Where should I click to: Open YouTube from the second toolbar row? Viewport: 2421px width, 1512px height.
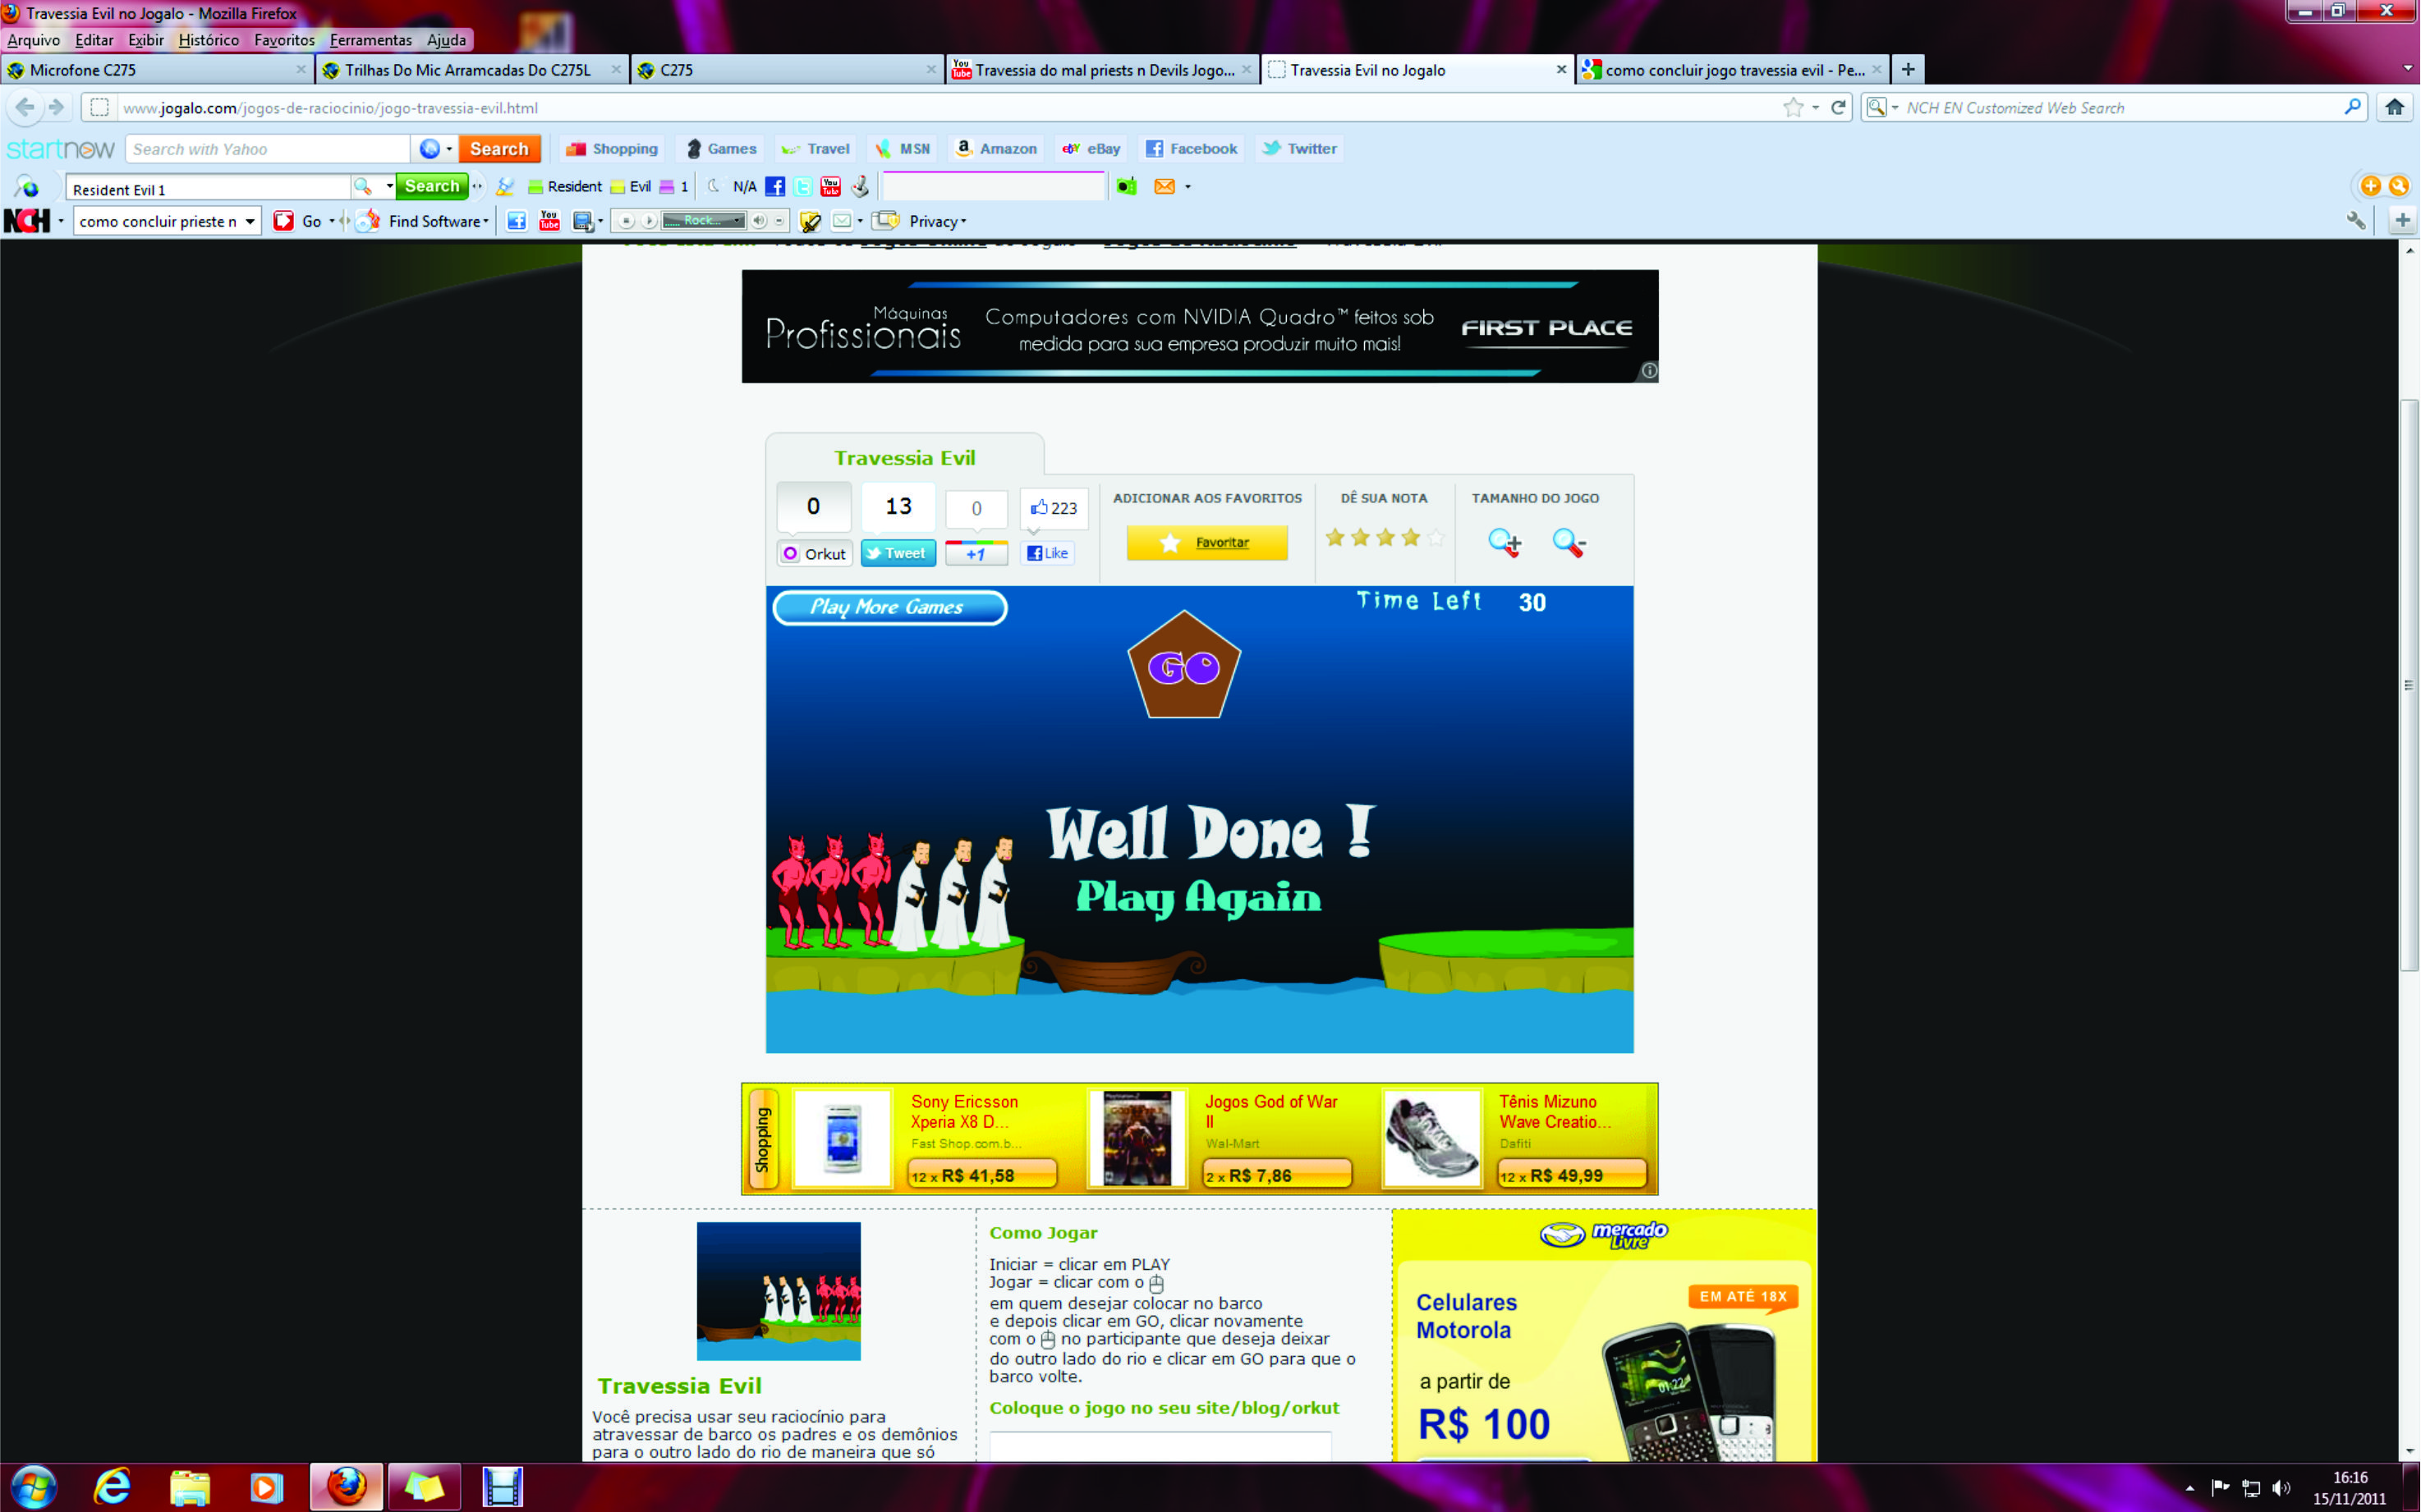830,186
